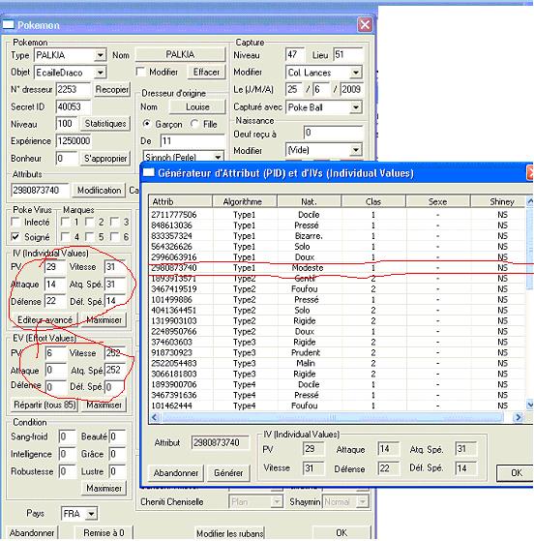Open the Statistiques button
The height and width of the screenshot is (541, 534).
tap(105, 124)
